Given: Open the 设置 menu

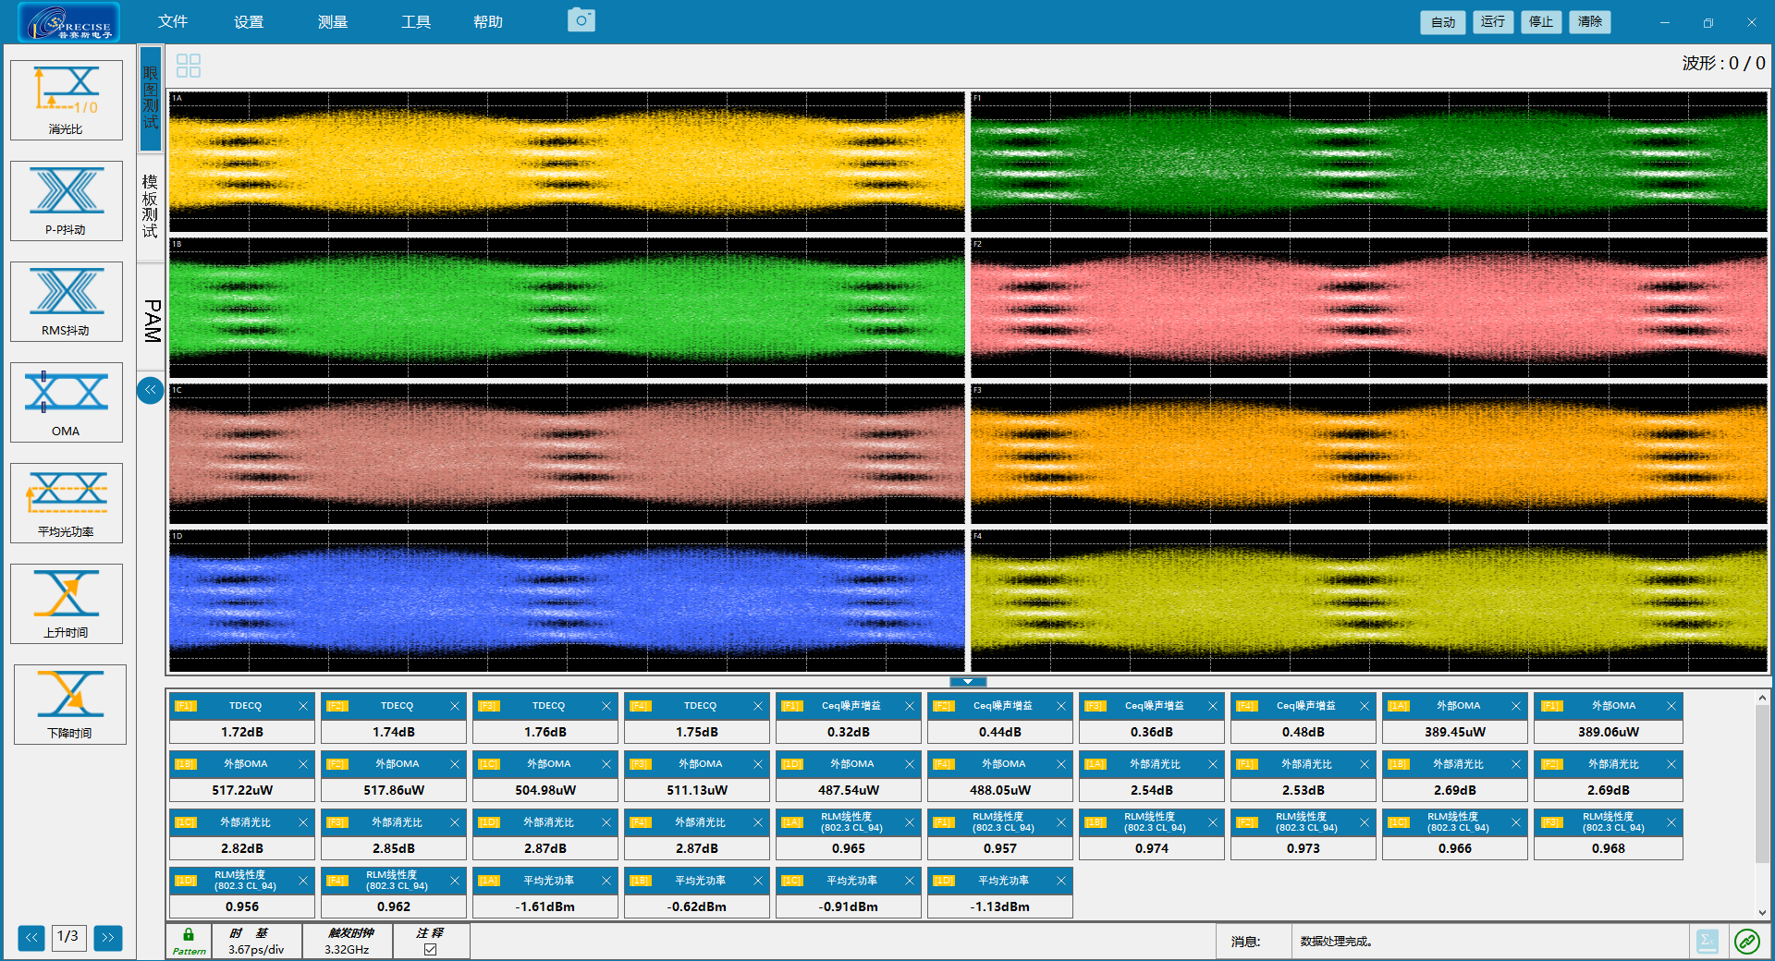Looking at the screenshot, I should click(249, 21).
